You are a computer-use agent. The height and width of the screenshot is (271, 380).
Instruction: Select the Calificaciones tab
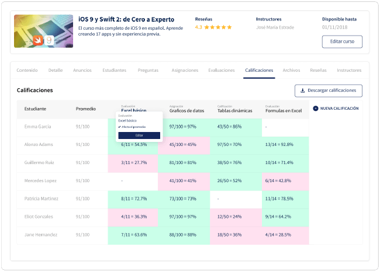click(x=259, y=70)
